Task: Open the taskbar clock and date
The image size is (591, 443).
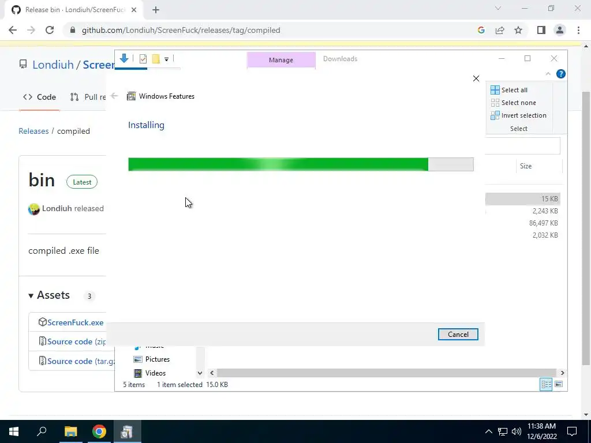Action: click(541, 431)
